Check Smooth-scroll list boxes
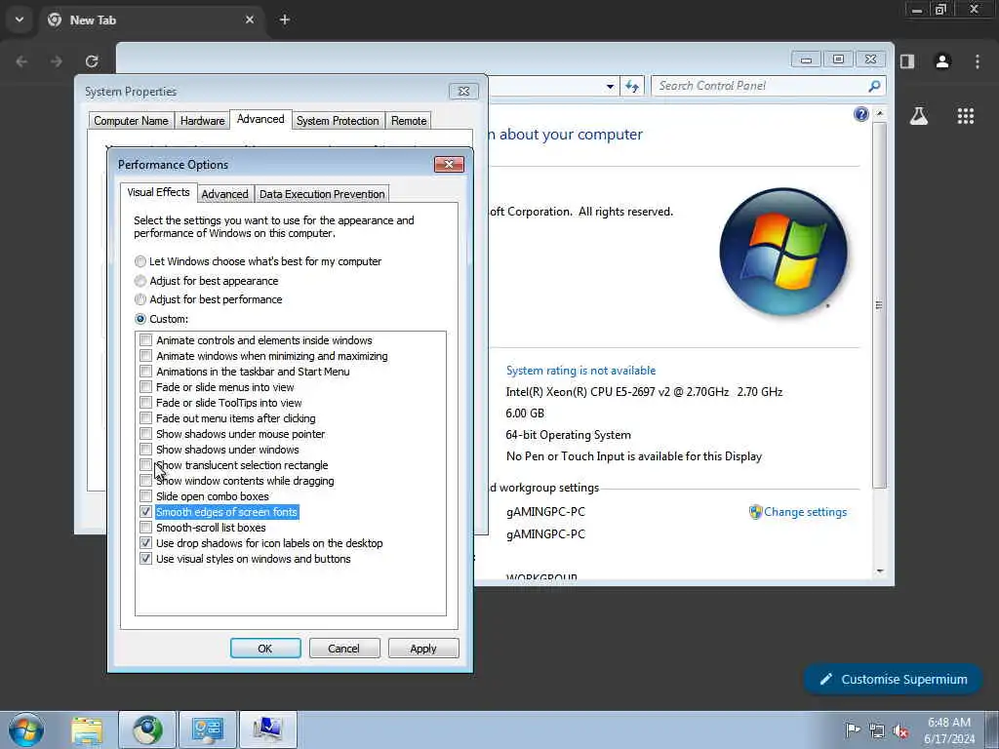999x749 pixels. point(146,528)
